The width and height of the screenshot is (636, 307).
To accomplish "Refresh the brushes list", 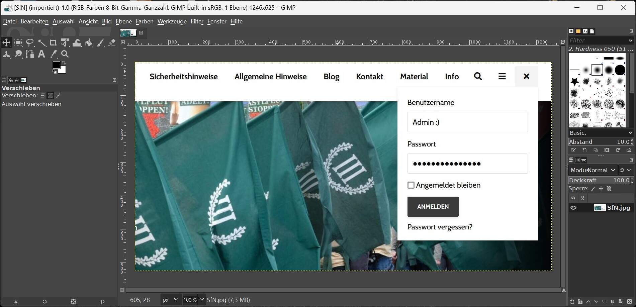I will pos(618,150).
